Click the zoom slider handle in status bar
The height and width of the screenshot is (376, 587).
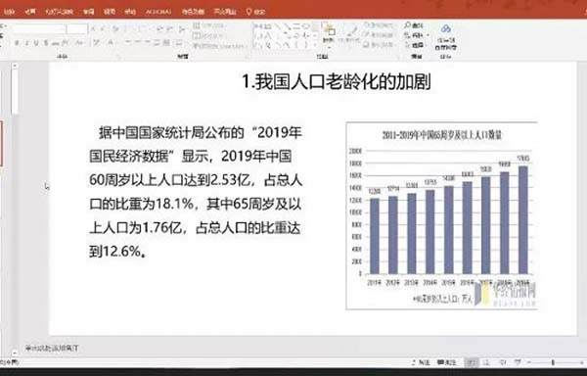553,362
